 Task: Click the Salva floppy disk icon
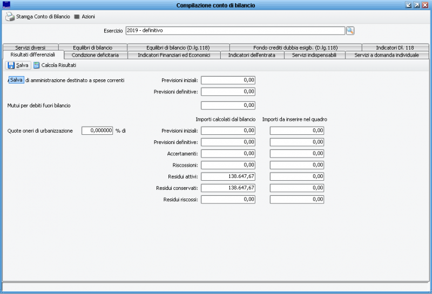[x=11, y=65]
